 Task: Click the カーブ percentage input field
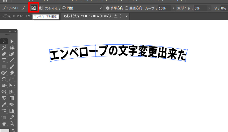coord(164,8)
